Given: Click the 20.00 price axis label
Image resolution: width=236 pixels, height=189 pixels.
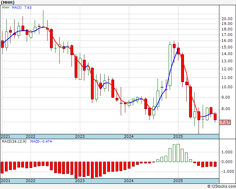Looking at the screenshot, I should click(227, 19).
